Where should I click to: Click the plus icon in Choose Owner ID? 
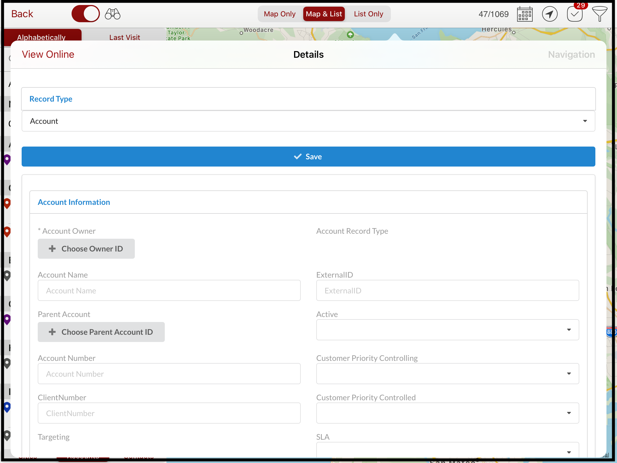[x=52, y=249]
